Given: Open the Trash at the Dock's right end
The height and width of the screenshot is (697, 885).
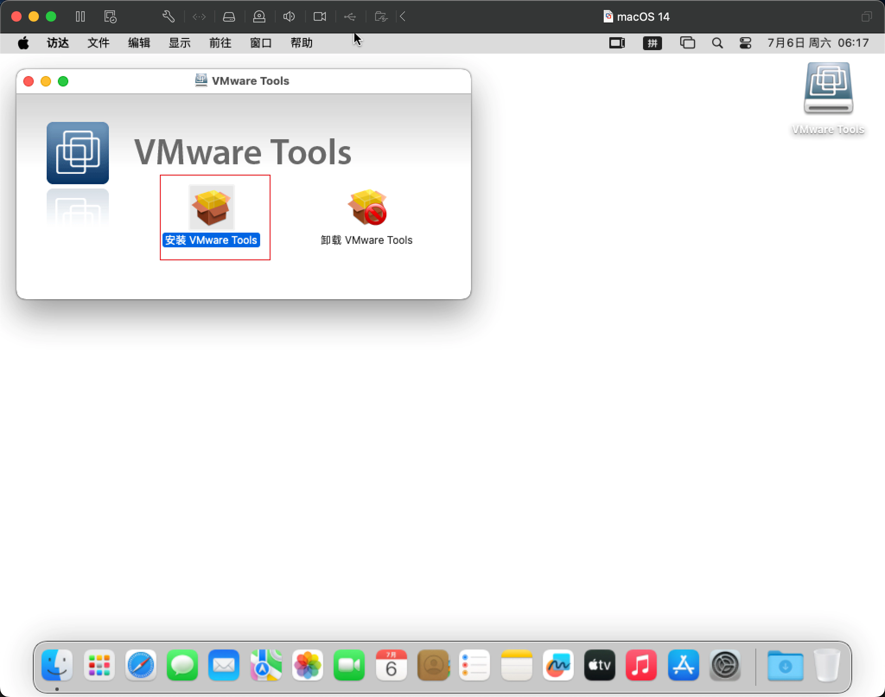Looking at the screenshot, I should [828, 665].
